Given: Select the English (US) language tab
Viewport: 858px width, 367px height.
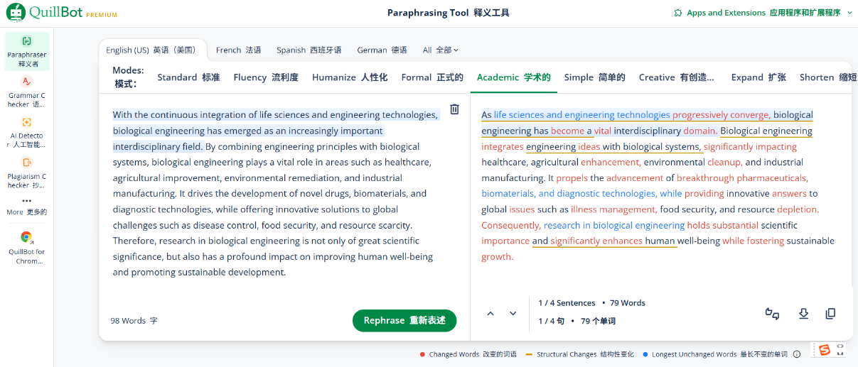Looking at the screenshot, I should pos(151,50).
